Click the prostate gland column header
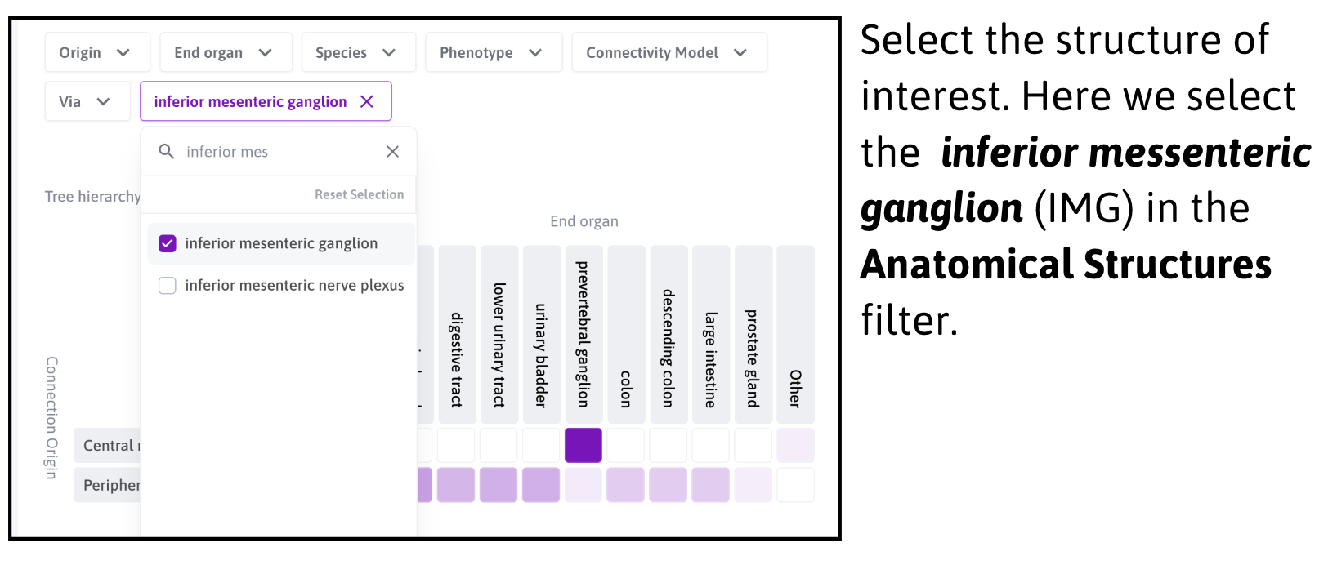Viewport: 1337px width, 565px height. [753, 335]
